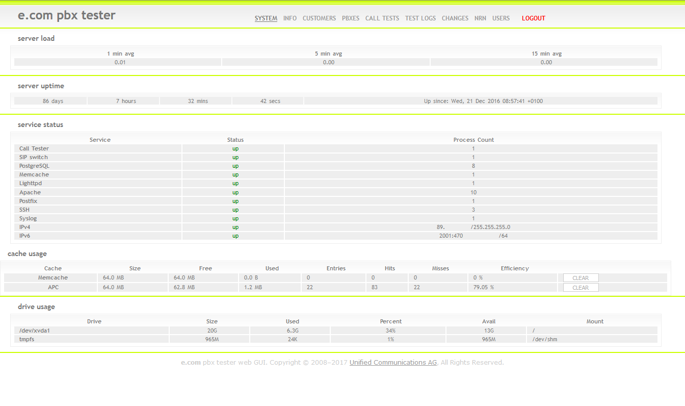Click the APC efficiency 79.05 %

pyautogui.click(x=483, y=288)
